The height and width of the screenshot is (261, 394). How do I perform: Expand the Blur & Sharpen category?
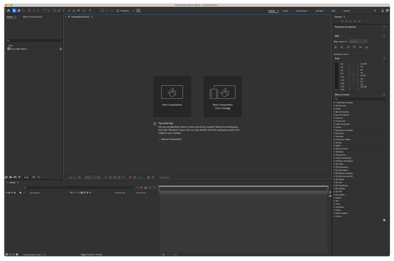pos(334,112)
